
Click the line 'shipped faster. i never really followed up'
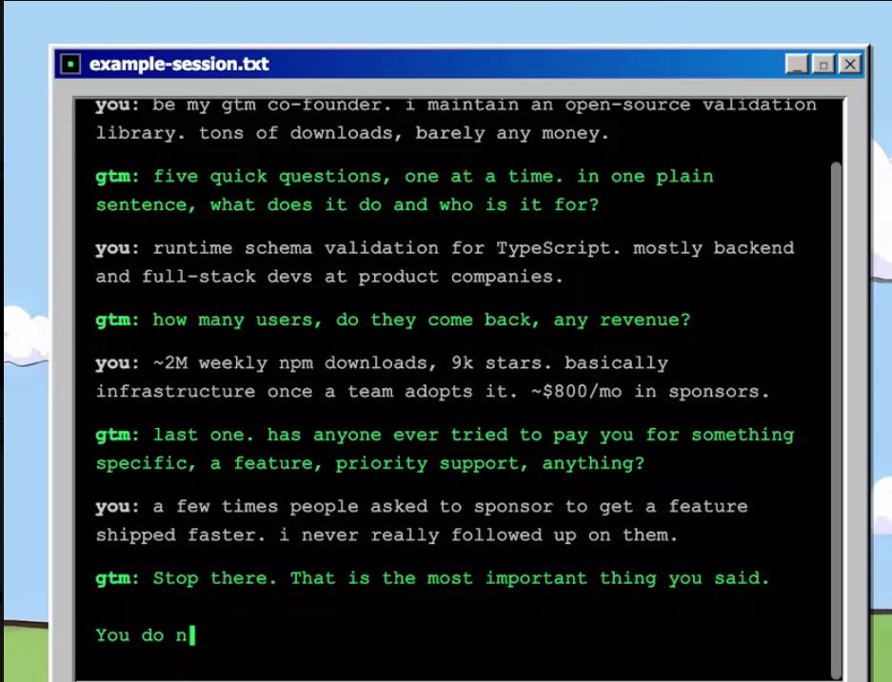point(387,536)
